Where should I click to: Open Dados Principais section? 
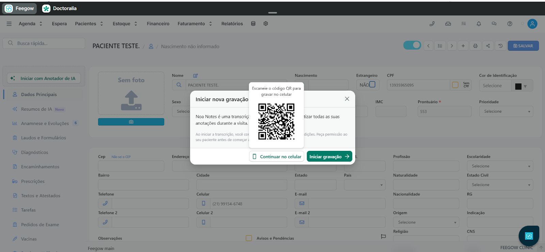click(x=39, y=95)
